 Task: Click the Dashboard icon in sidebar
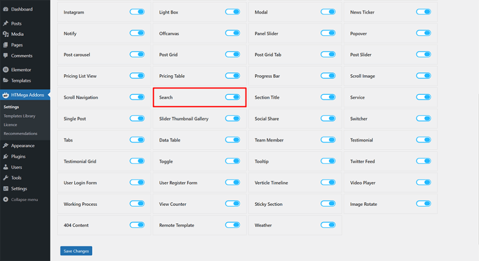(x=6, y=9)
